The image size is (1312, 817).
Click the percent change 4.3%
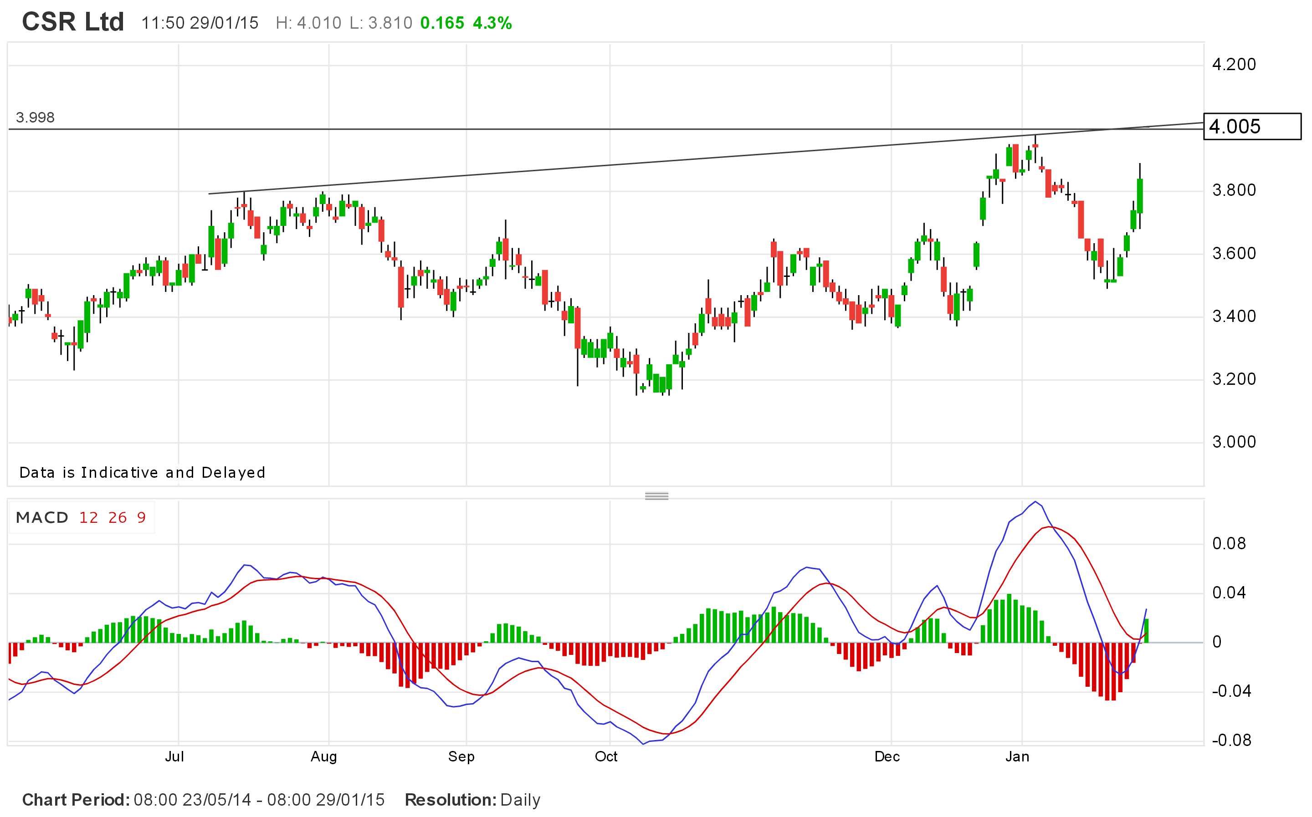tap(492, 23)
